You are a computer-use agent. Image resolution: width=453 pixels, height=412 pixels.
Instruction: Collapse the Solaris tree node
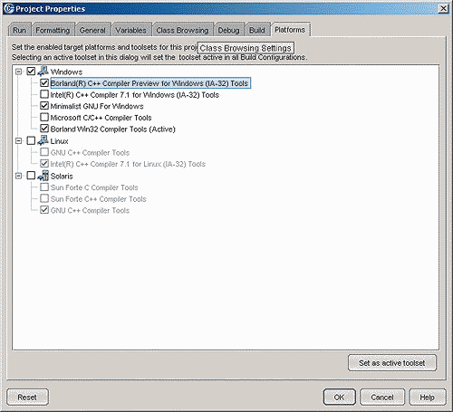[x=19, y=176]
